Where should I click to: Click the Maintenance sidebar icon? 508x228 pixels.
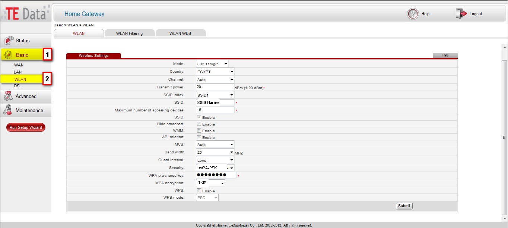[x=8, y=110]
